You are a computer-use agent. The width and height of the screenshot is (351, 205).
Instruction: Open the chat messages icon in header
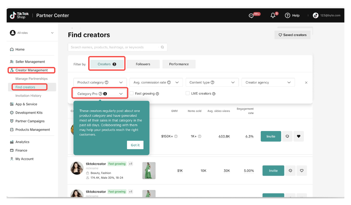[251, 16]
